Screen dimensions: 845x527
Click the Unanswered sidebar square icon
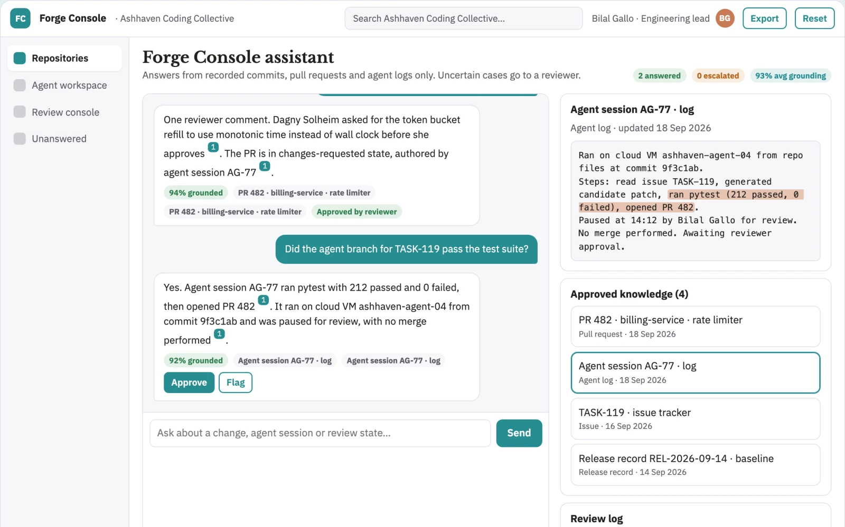click(x=20, y=138)
